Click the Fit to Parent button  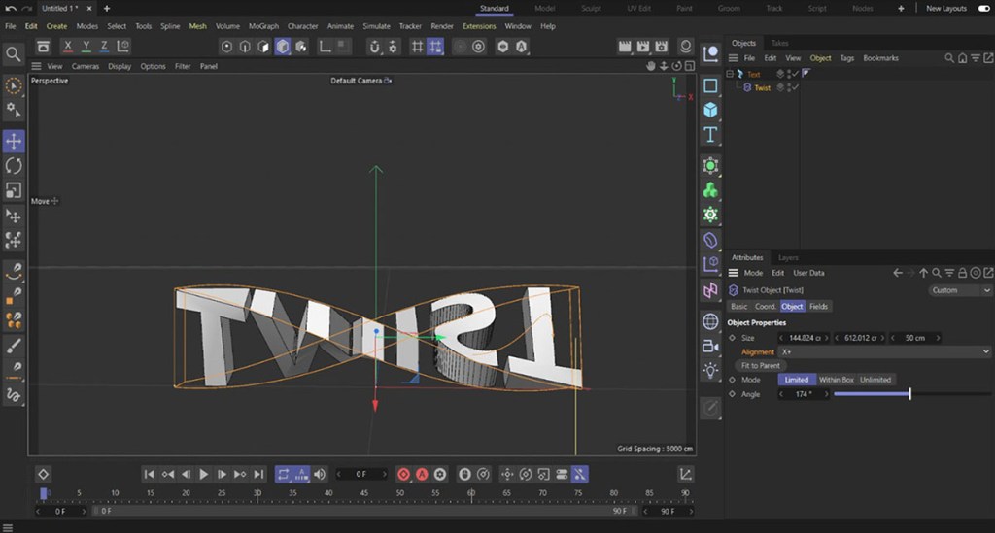pyautogui.click(x=761, y=365)
